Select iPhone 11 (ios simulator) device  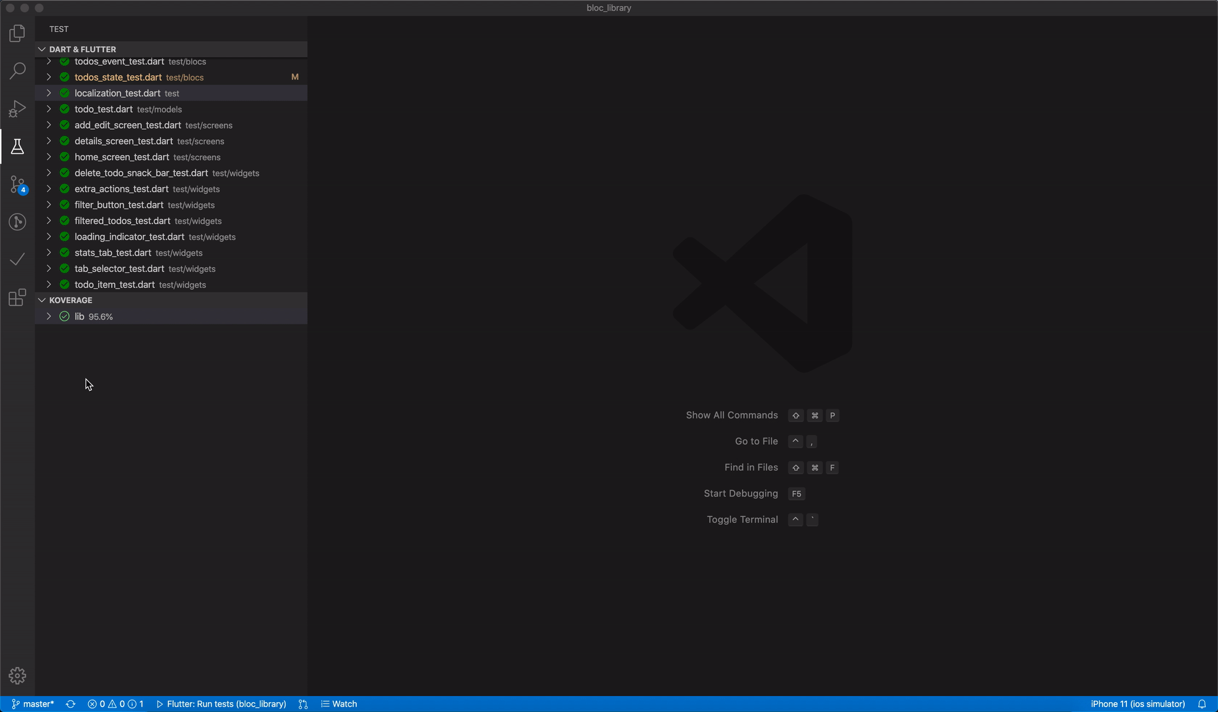click(x=1137, y=704)
